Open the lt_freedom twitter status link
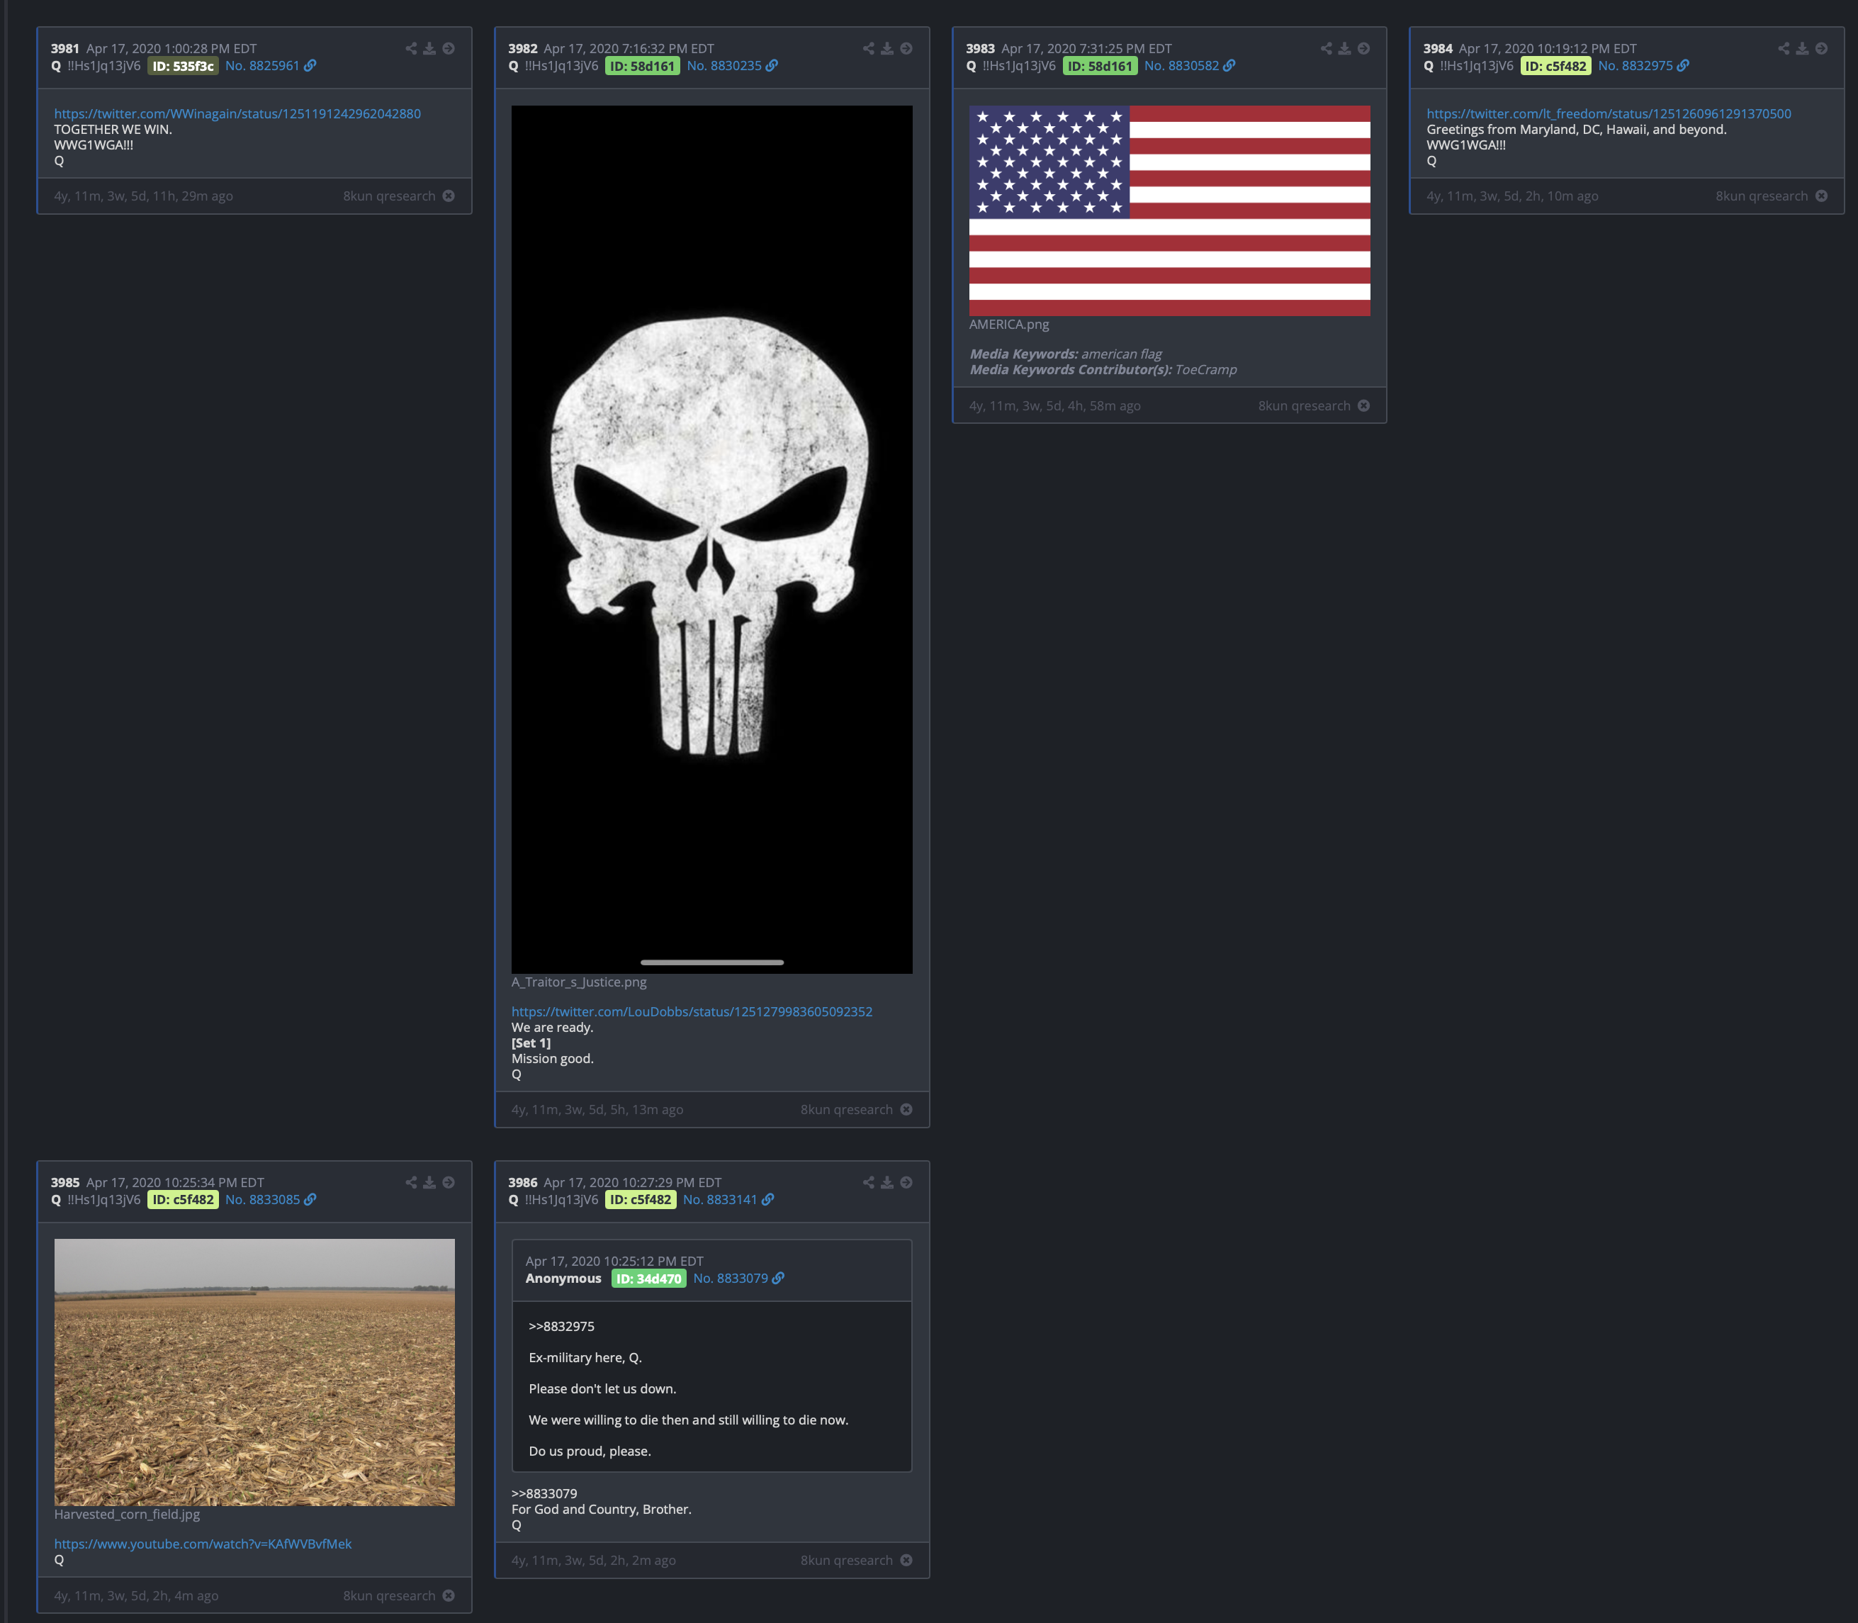The height and width of the screenshot is (1623, 1858). click(x=1608, y=114)
